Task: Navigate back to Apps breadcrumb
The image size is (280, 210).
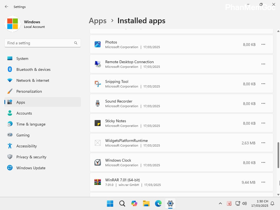Action: [98, 21]
